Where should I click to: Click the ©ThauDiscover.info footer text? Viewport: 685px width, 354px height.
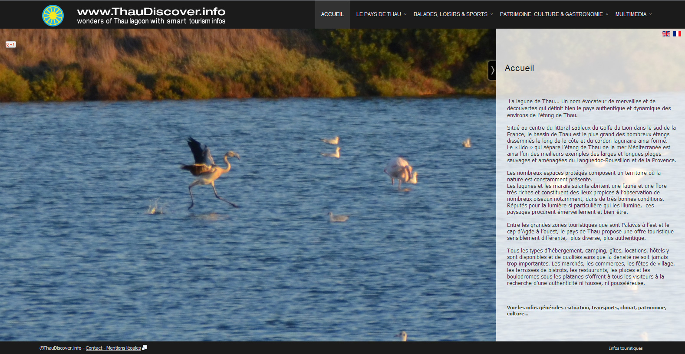[60, 348]
